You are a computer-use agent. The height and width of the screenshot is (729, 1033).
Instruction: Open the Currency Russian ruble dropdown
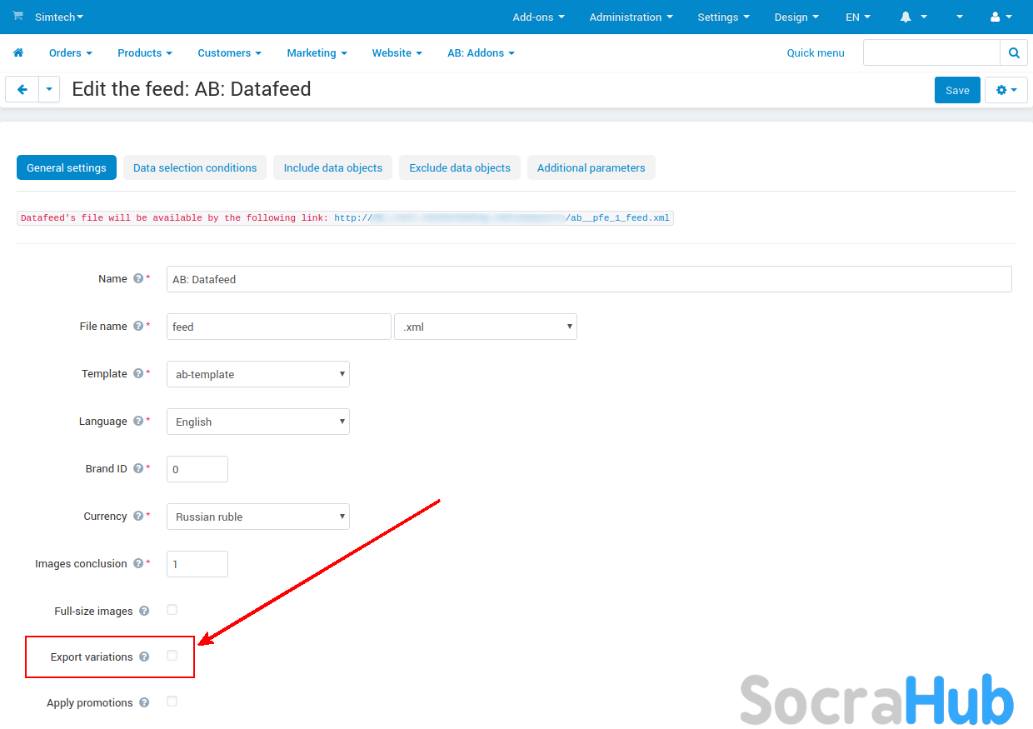[x=258, y=517]
